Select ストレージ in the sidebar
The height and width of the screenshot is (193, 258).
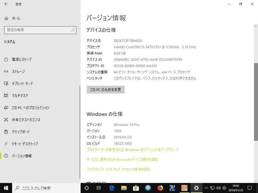(x=18, y=72)
